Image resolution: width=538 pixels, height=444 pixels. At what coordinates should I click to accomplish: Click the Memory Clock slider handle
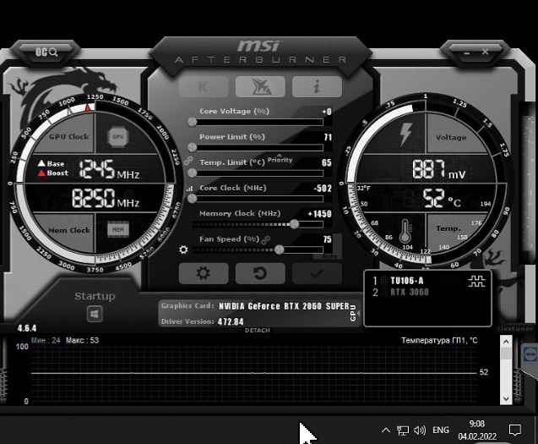(294, 224)
